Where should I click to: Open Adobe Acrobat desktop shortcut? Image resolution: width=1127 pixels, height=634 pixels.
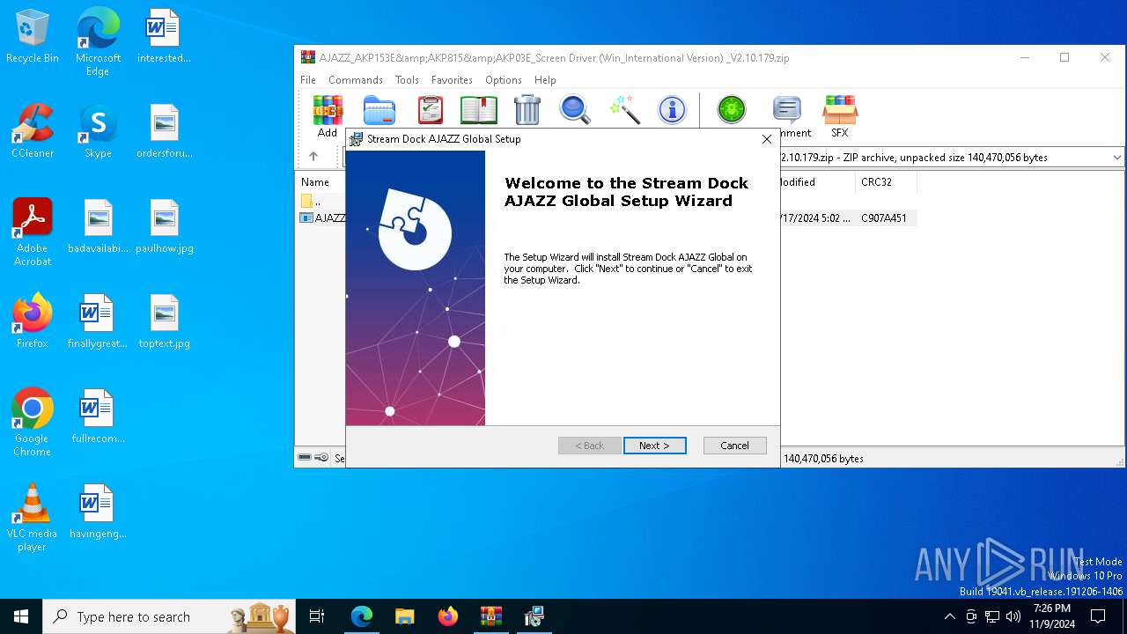tap(33, 232)
